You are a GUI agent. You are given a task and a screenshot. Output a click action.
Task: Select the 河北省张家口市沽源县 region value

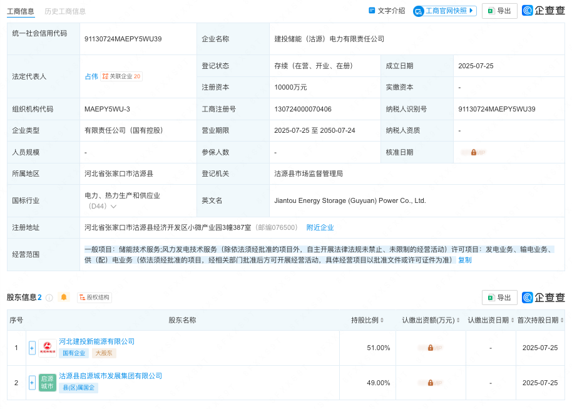[118, 173]
